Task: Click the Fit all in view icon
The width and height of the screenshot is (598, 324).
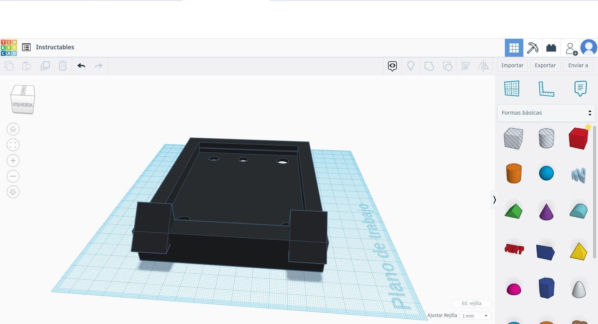Action: coord(13,145)
